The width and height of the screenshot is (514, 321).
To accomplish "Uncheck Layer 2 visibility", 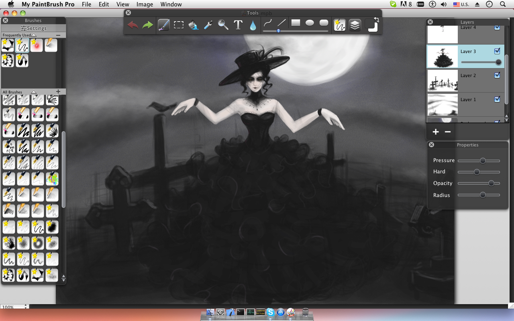I will [x=497, y=75].
